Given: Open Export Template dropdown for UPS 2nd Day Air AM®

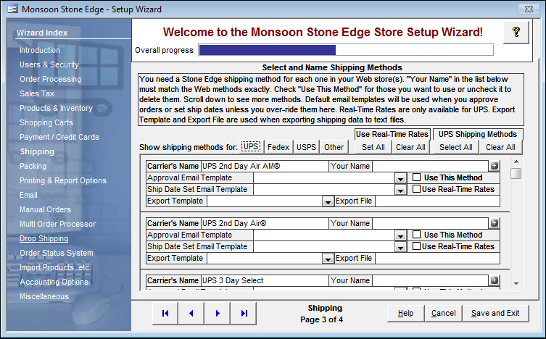Looking at the screenshot, I should tap(328, 201).
